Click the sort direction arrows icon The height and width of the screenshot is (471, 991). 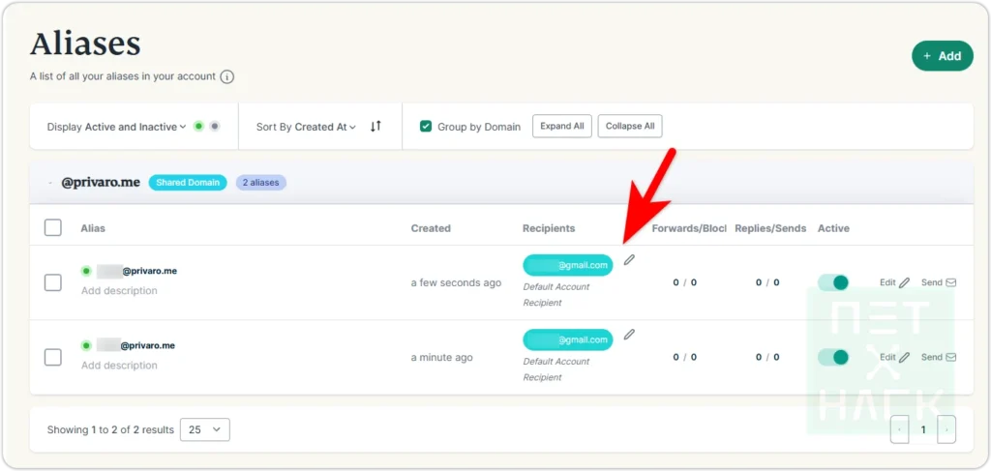tap(376, 127)
